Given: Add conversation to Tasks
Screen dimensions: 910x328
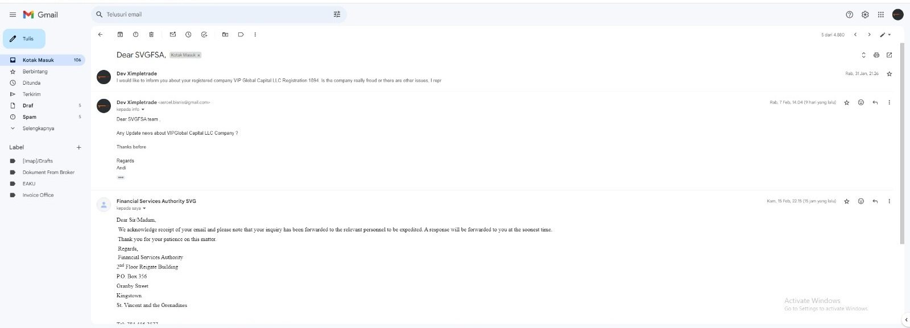Looking at the screenshot, I should [204, 35].
